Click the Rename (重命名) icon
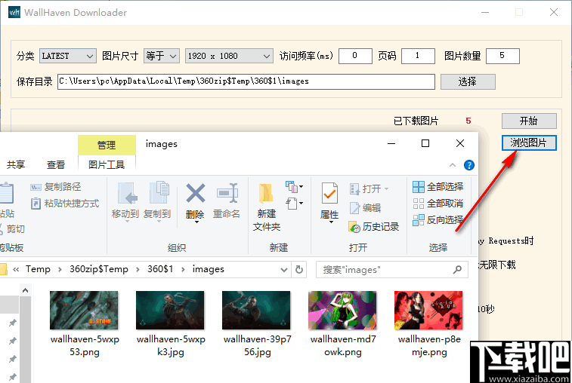Image resolution: width=572 pixels, height=383 pixels. click(x=227, y=193)
